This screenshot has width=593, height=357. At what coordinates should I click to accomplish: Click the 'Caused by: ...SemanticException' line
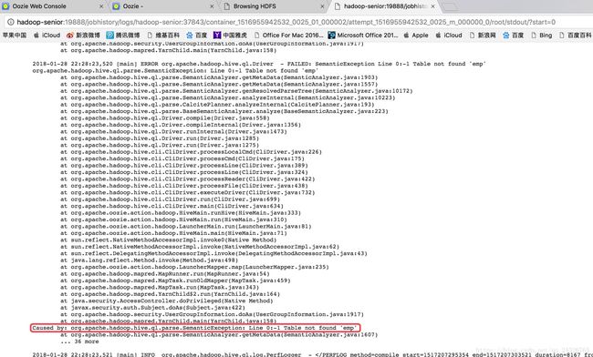(x=194, y=328)
